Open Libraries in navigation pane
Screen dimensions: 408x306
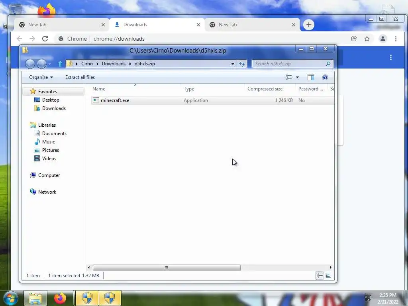click(x=47, y=125)
